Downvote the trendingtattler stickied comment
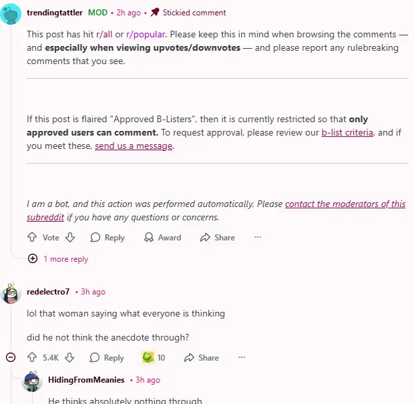Viewport: 414px width, 404px height. tap(70, 237)
